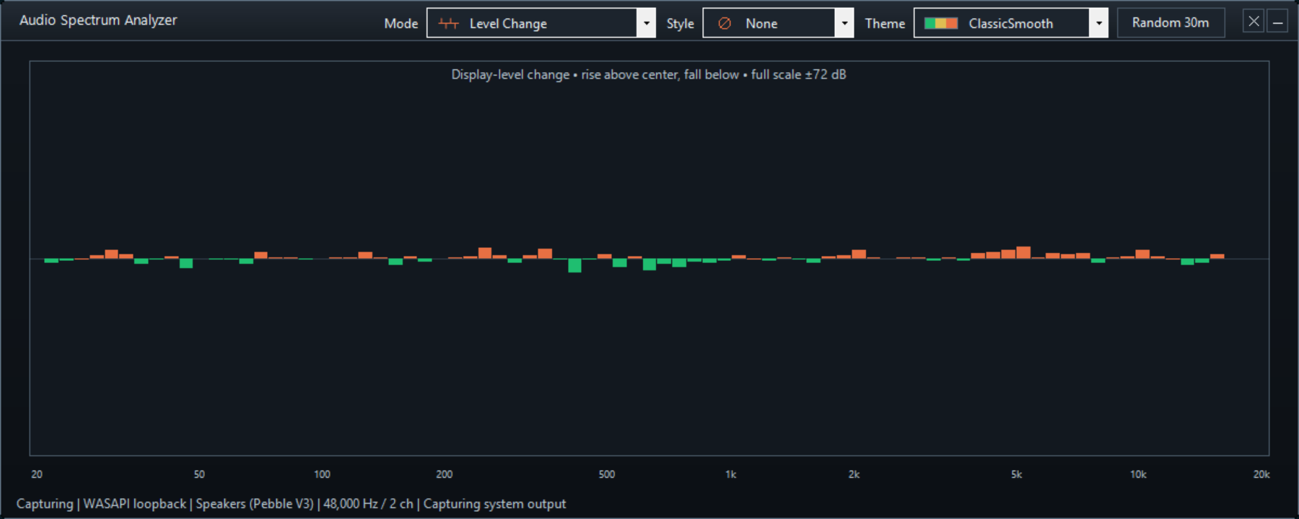Viewport: 1299px width, 519px height.
Task: Click the Mode label
Action: [401, 24]
